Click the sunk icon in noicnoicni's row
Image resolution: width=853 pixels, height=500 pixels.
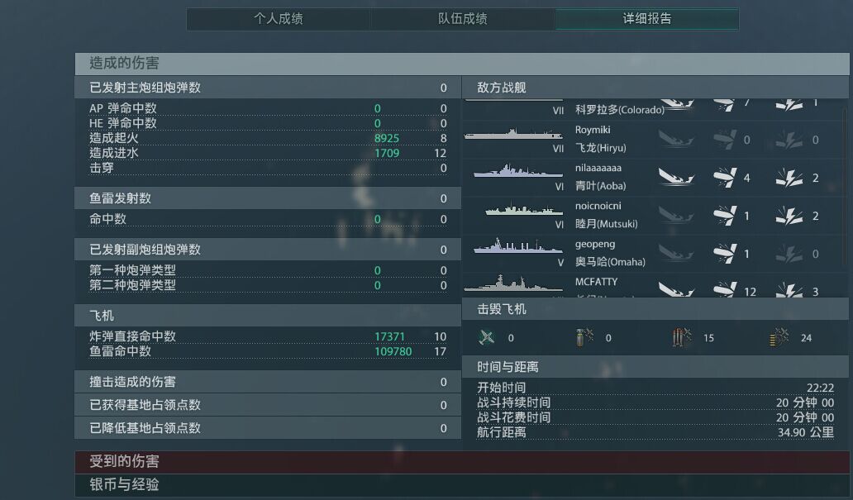(x=676, y=216)
